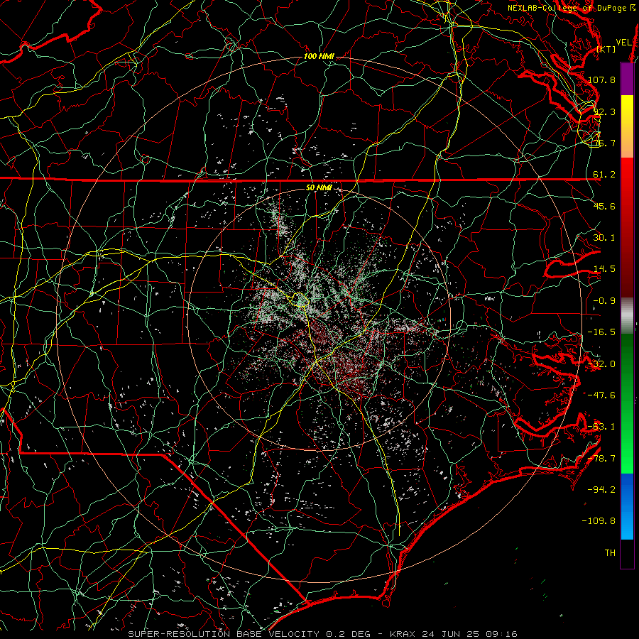Viewport: 639px width, 639px height.
Task: Click the -16.5 legend value
Action: coord(601,332)
